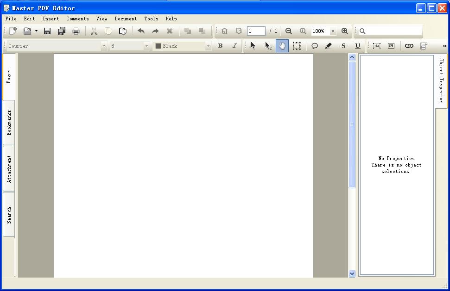
Task: Toggle Italic text formatting
Action: click(235, 46)
